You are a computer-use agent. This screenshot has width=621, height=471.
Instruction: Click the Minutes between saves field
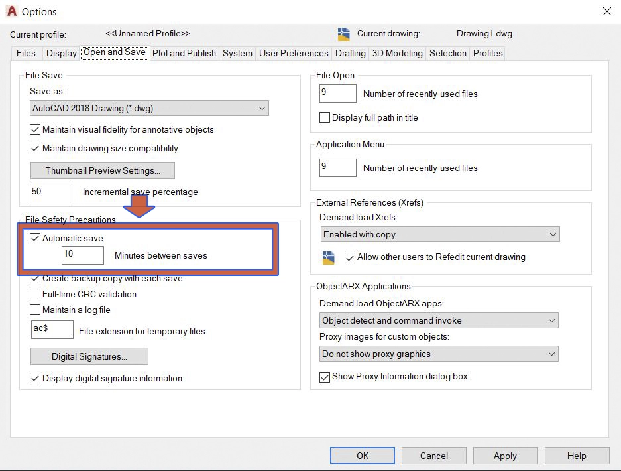click(83, 255)
